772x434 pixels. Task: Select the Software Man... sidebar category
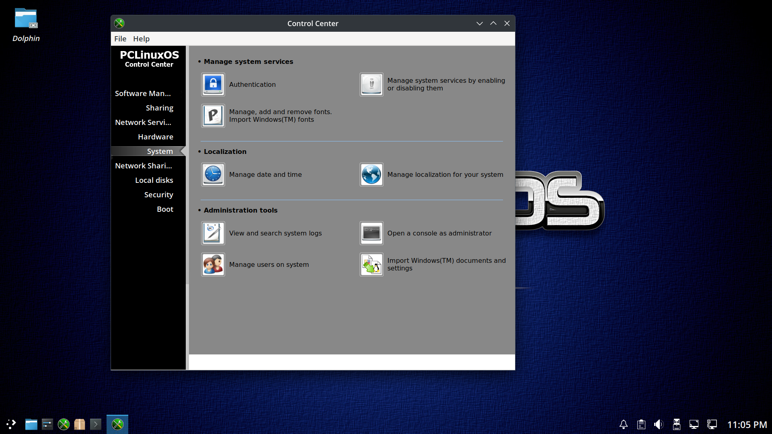143,93
